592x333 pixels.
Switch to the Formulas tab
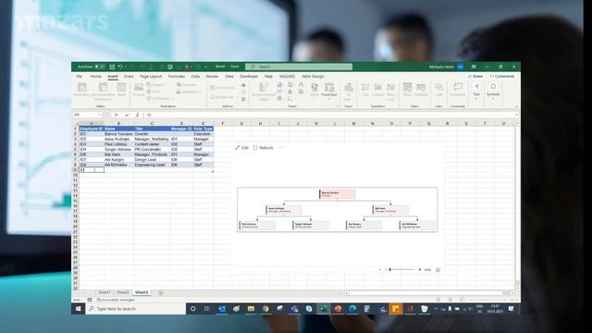177,76
